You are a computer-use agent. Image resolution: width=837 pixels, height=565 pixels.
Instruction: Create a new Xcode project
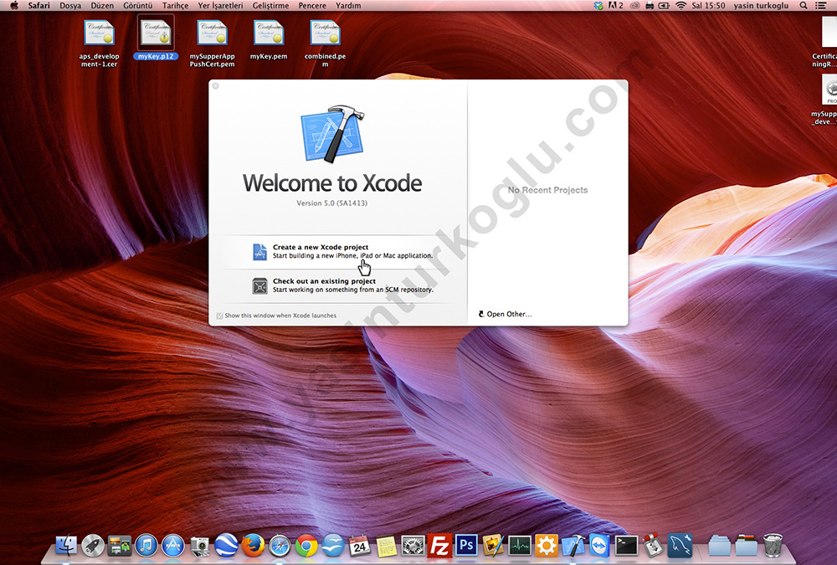(x=341, y=251)
